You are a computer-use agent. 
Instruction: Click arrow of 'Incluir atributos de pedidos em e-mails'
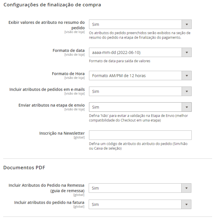(186, 91)
